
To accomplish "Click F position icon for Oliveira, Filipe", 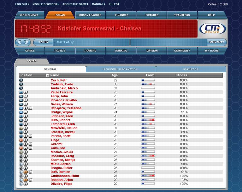I will click(x=21, y=184).
